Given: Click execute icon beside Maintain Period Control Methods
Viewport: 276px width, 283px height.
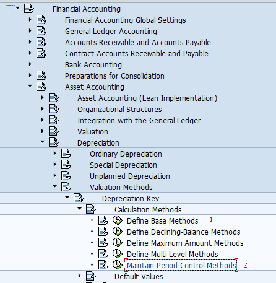Looking at the screenshot, I should 118,265.
